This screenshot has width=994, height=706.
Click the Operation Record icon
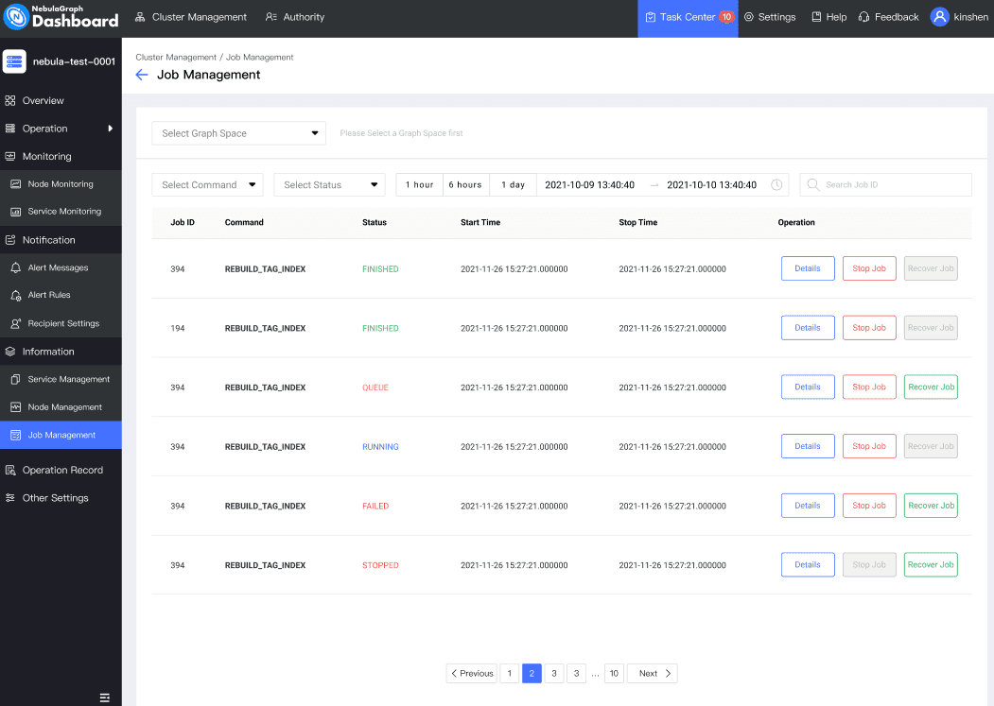[10, 471]
